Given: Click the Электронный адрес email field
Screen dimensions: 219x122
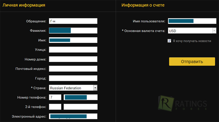Looking at the screenshot, I should point(73,116).
